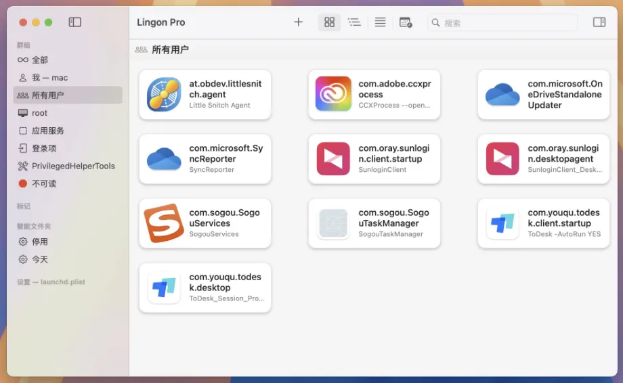The width and height of the screenshot is (623, 383).
Task: Click the SogouServices orange S icon
Action: tap(164, 223)
